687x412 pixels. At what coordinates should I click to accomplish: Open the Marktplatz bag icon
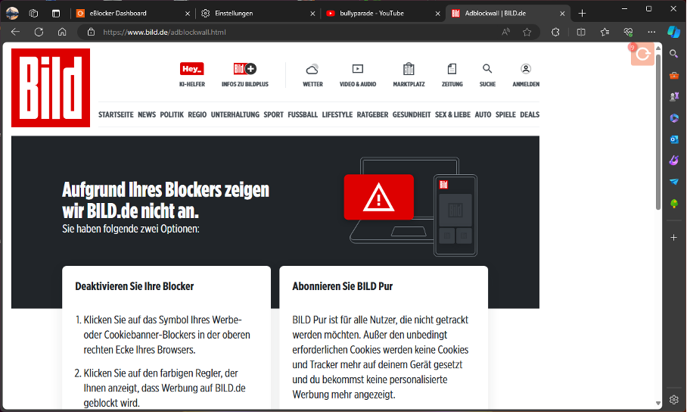point(409,69)
